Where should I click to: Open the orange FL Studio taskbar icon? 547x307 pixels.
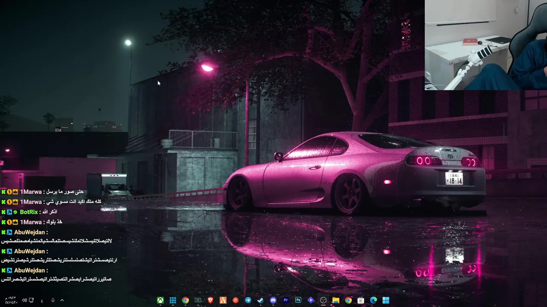[x=223, y=300]
